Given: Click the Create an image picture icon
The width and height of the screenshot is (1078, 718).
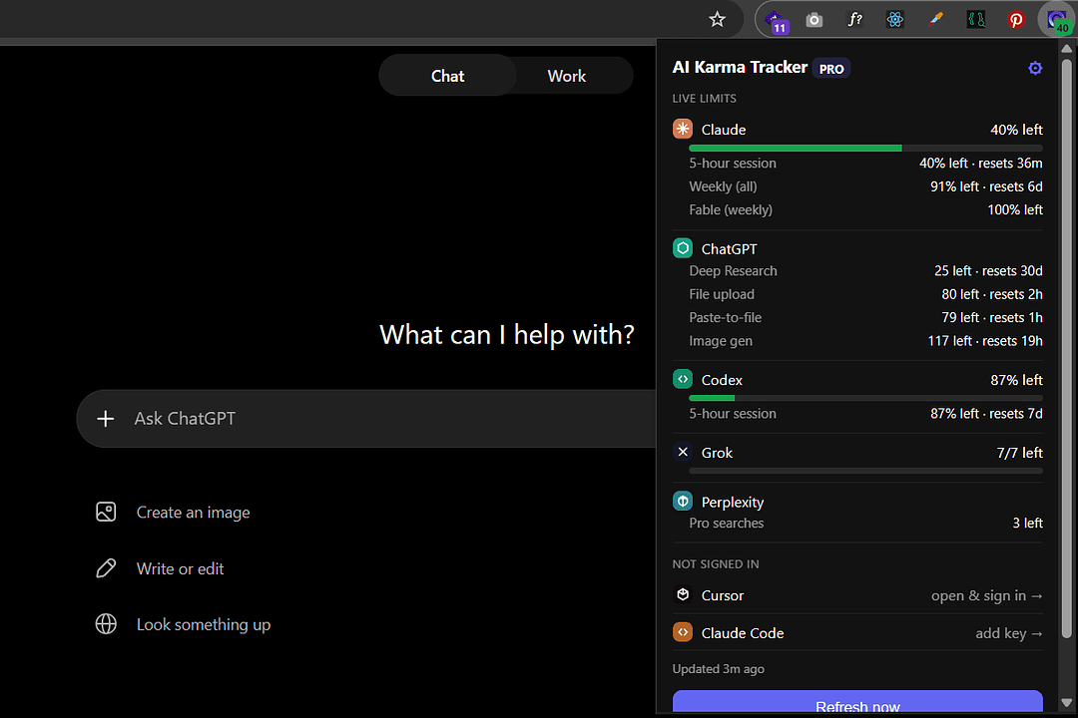Looking at the screenshot, I should [x=106, y=512].
